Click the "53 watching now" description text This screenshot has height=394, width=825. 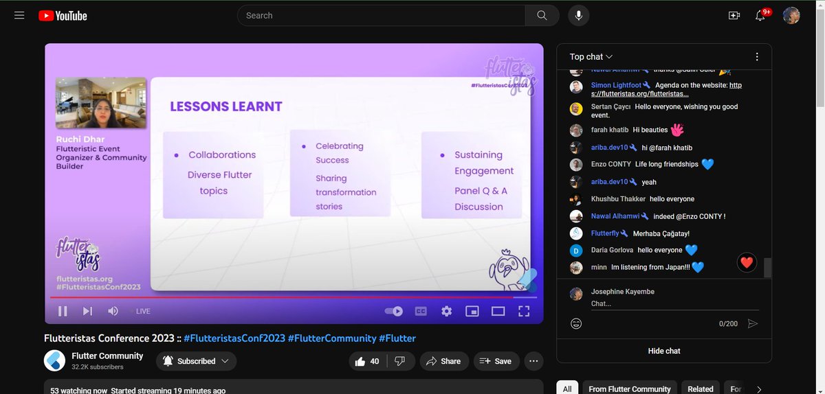[x=79, y=390]
